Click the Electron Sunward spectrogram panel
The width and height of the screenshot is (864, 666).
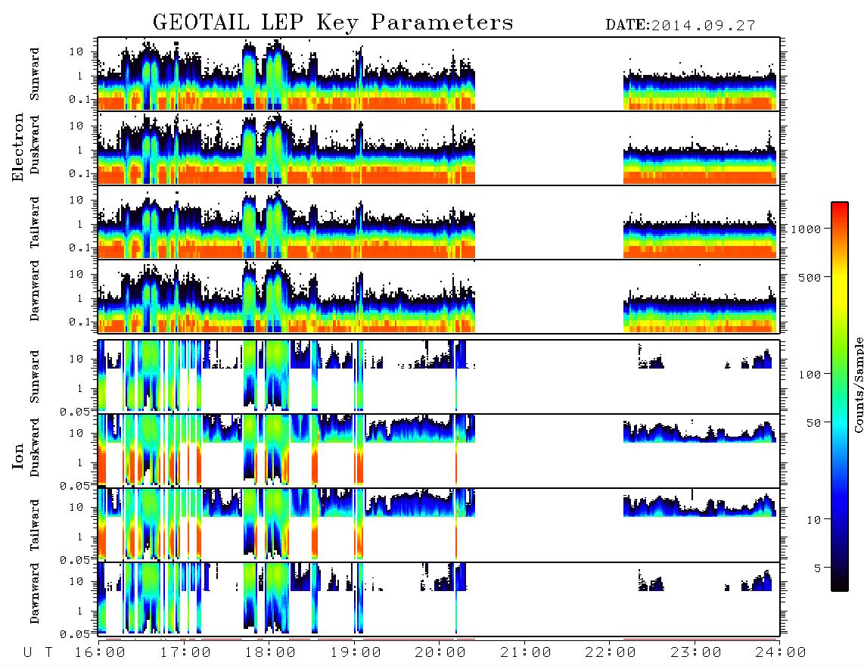[x=439, y=74]
